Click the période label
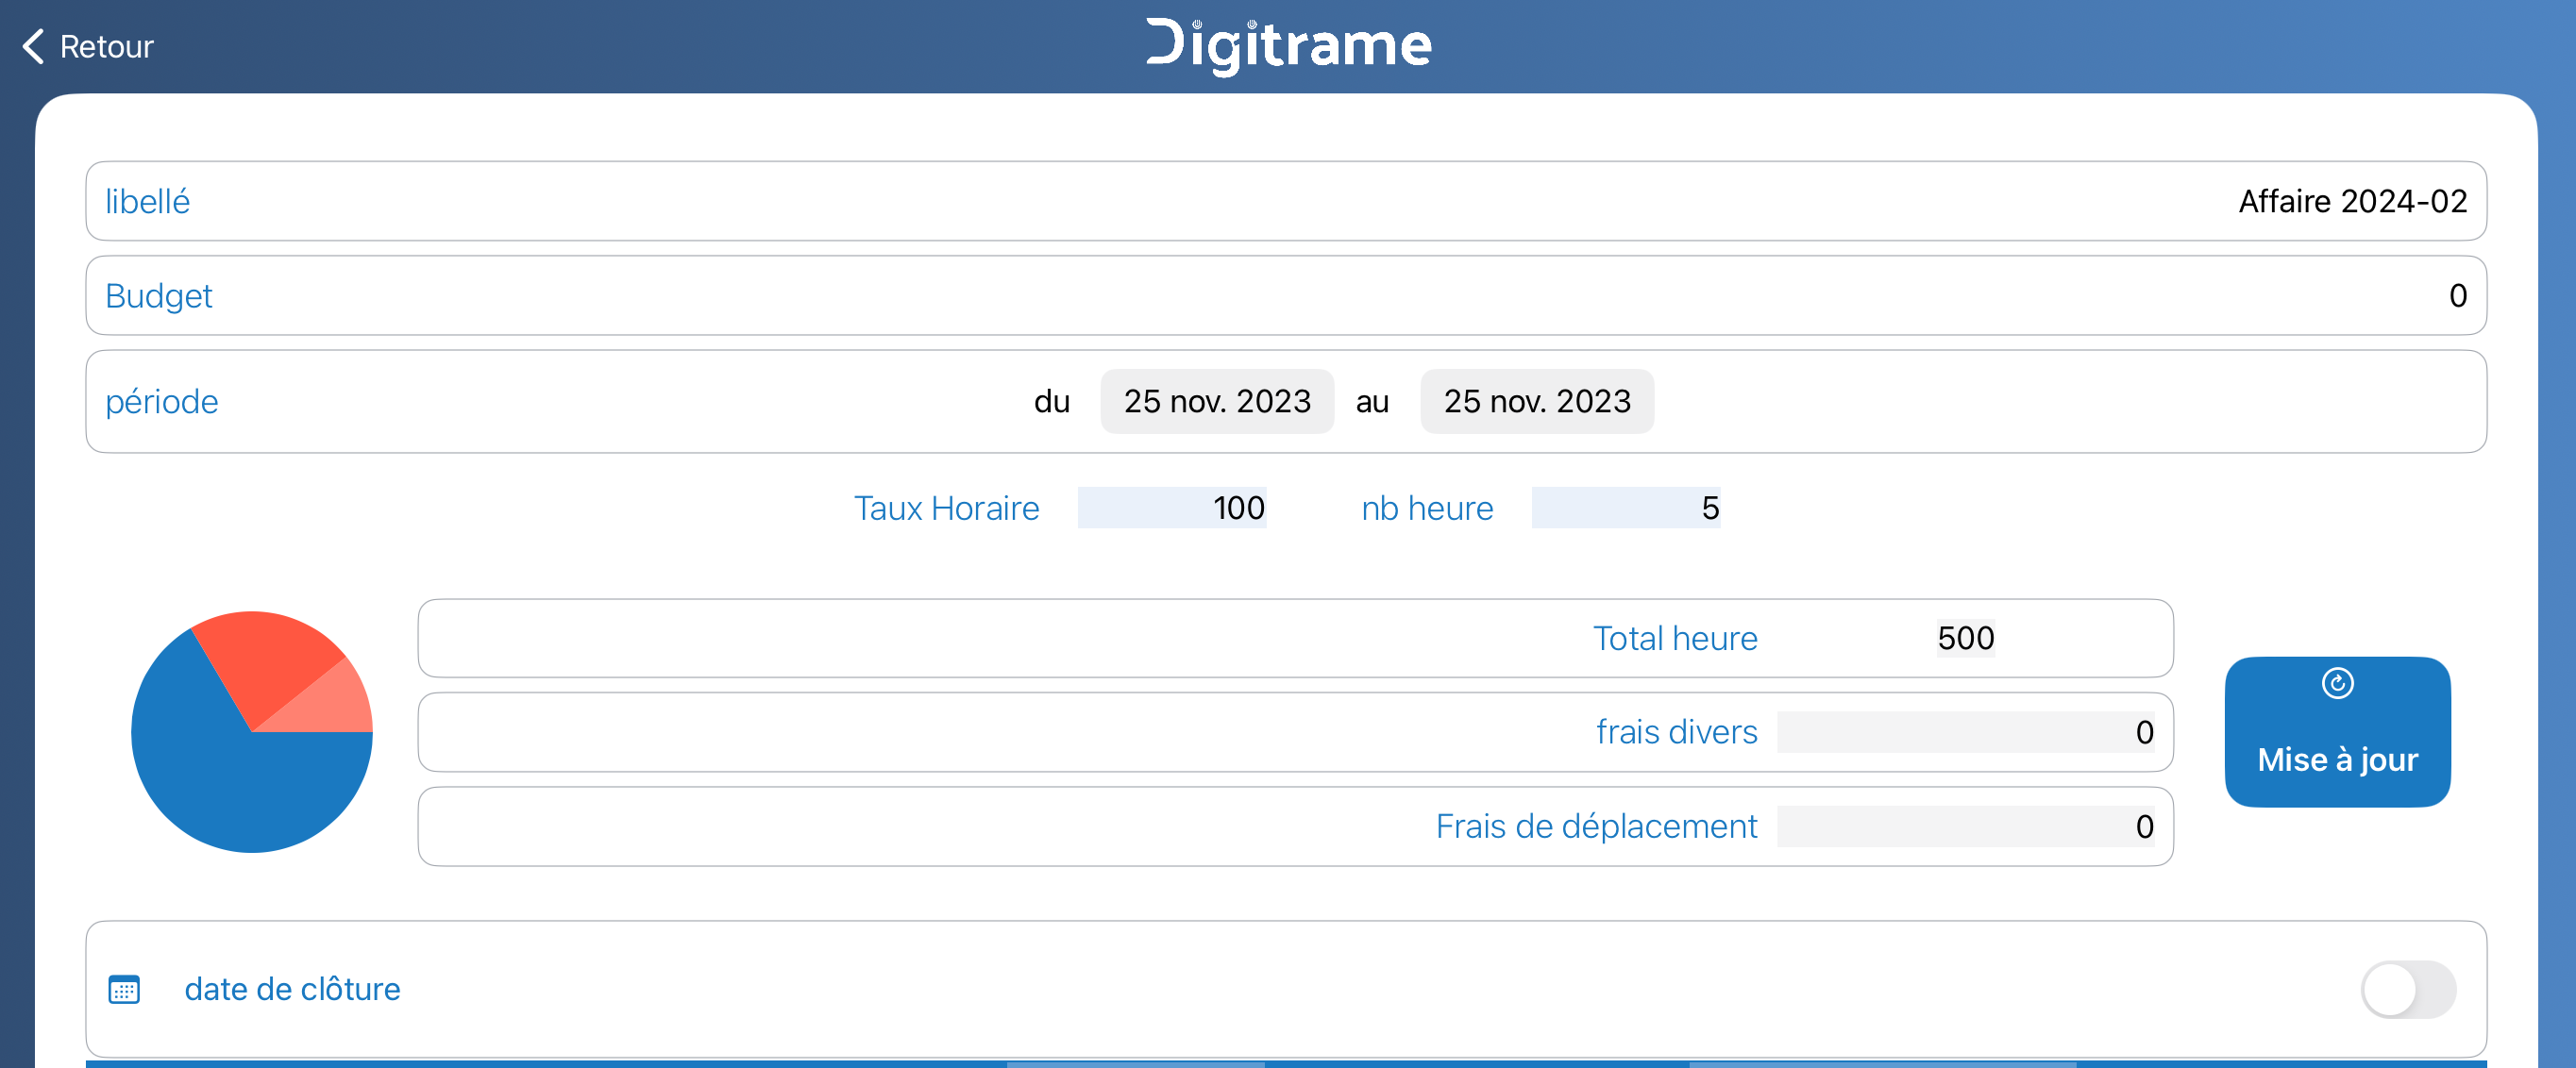Image resolution: width=2576 pixels, height=1068 pixels. [x=161, y=402]
